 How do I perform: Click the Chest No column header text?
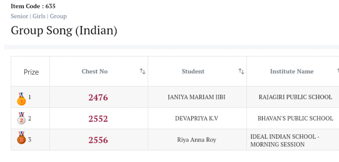pos(95,71)
